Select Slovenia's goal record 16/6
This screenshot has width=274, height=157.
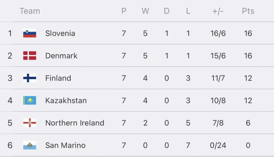pos(218,33)
